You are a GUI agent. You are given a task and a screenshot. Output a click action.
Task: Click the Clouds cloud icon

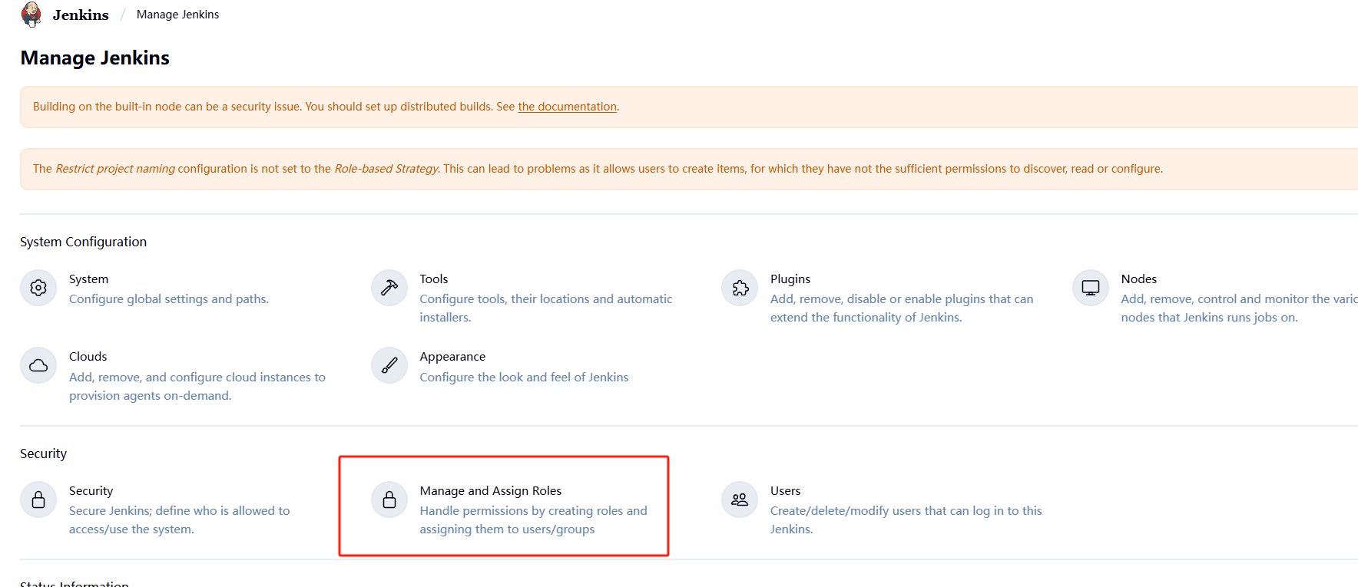point(38,365)
